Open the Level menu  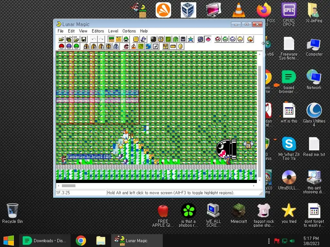113,31
